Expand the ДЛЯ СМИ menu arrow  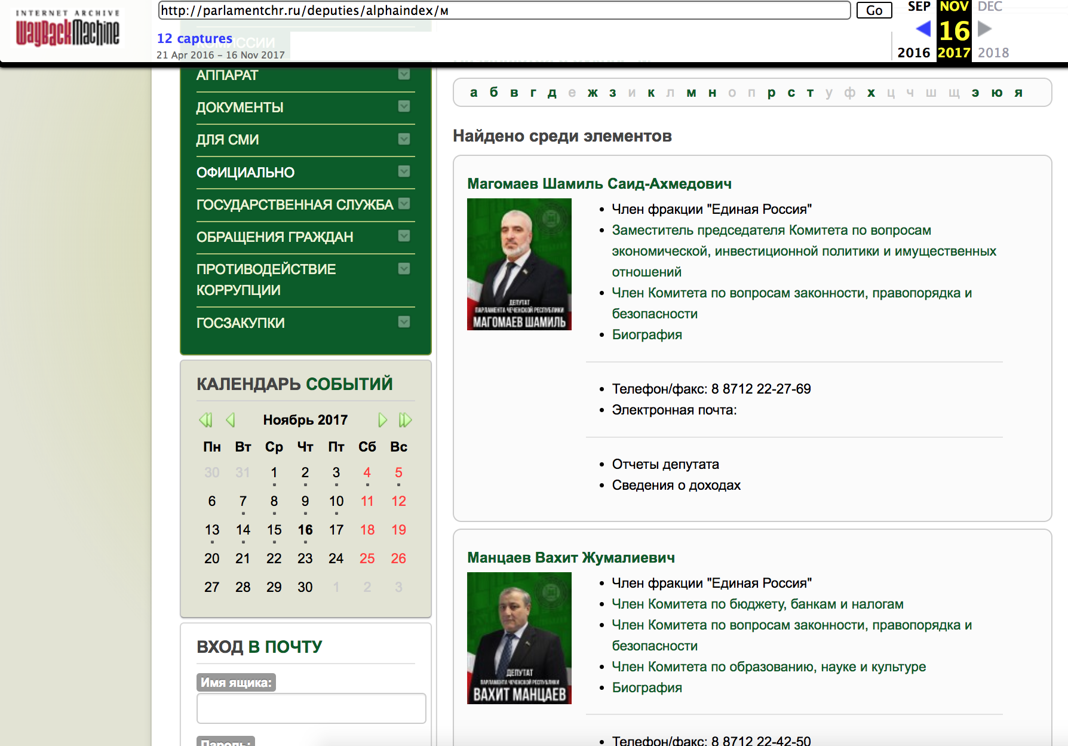point(404,139)
